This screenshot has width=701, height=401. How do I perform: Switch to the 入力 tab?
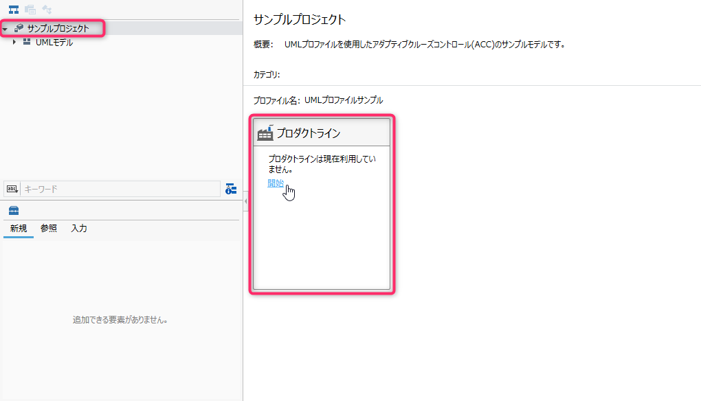(78, 228)
